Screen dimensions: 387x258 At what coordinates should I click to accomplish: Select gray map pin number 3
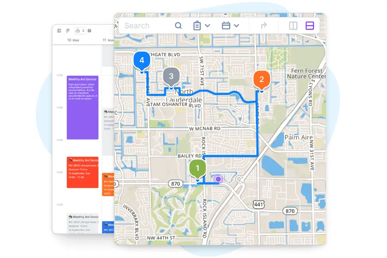tap(171, 77)
